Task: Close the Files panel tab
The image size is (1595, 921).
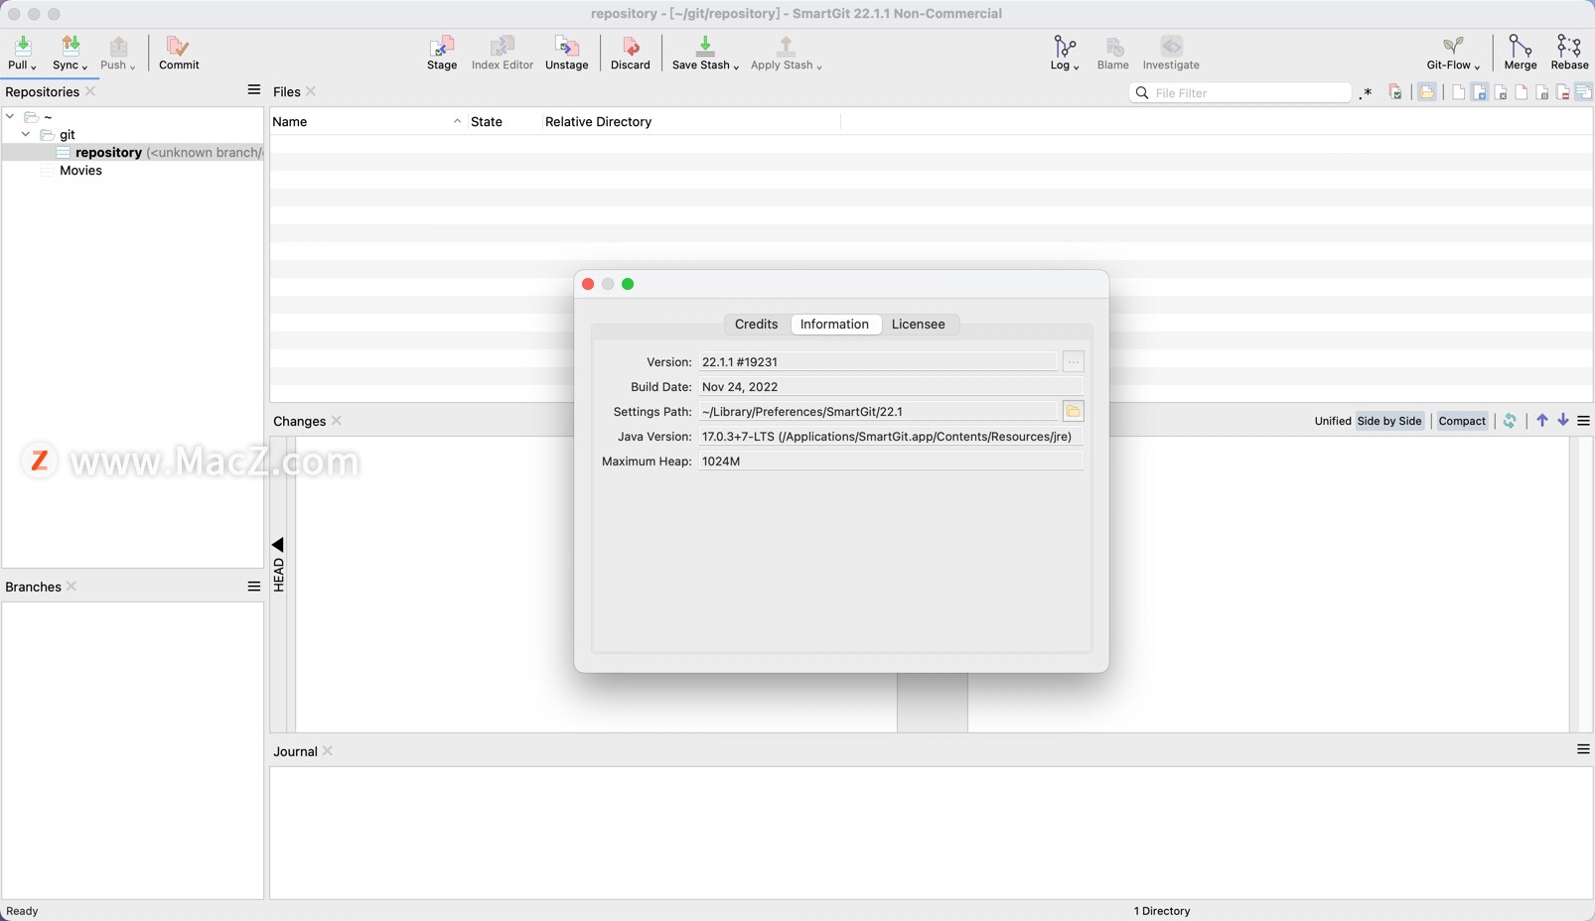Action: coord(311,91)
